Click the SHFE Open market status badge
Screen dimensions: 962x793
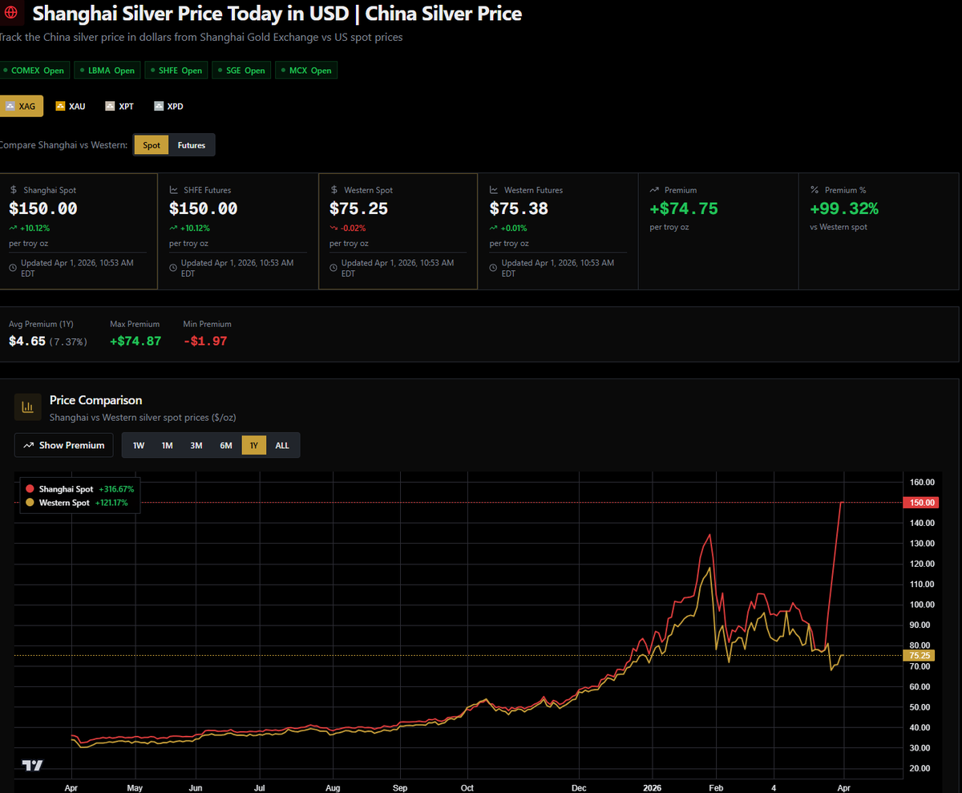(176, 70)
